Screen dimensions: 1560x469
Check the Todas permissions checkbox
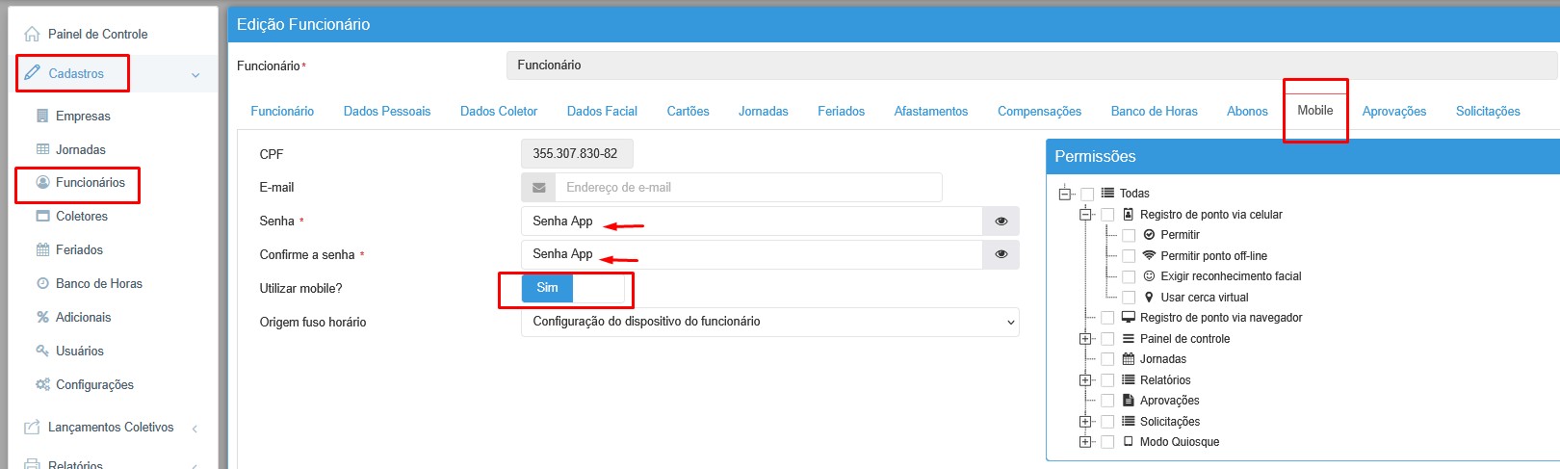tap(1087, 194)
